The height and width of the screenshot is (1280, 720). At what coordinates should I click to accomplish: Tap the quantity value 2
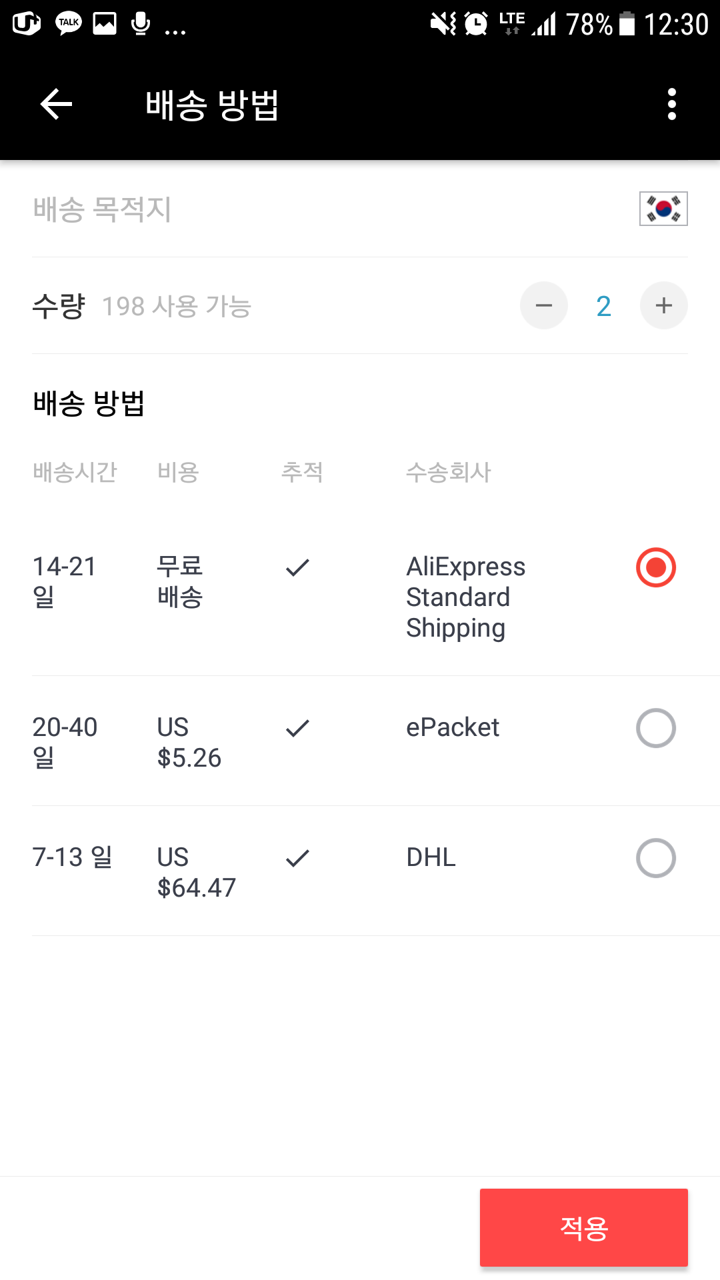tap(603, 306)
